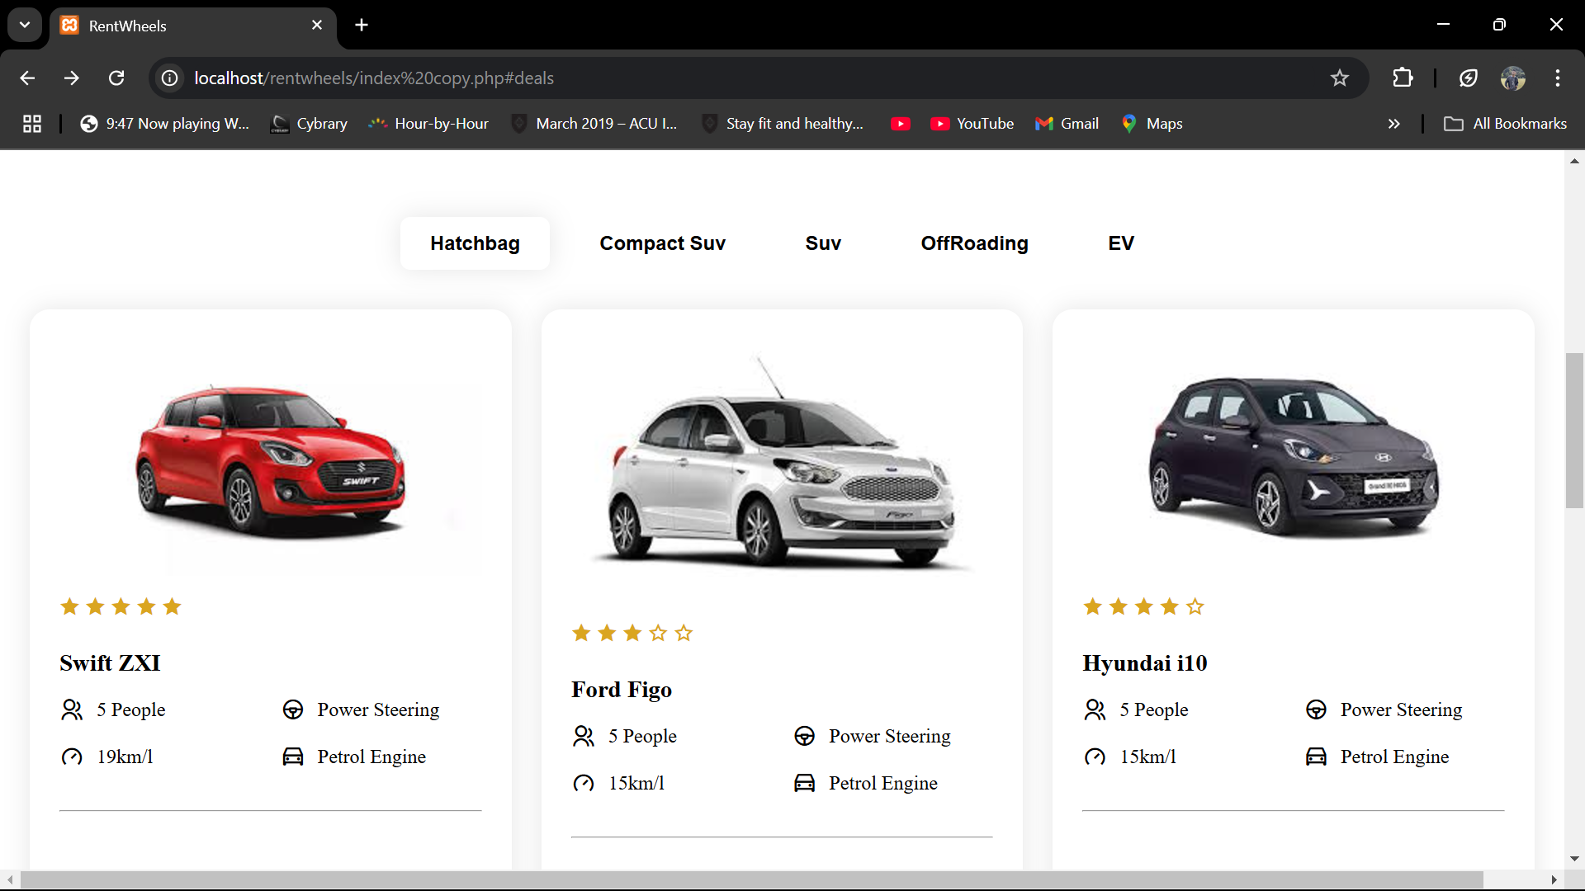Click the scroll right arrow of horizontal scrollbar

(1554, 880)
